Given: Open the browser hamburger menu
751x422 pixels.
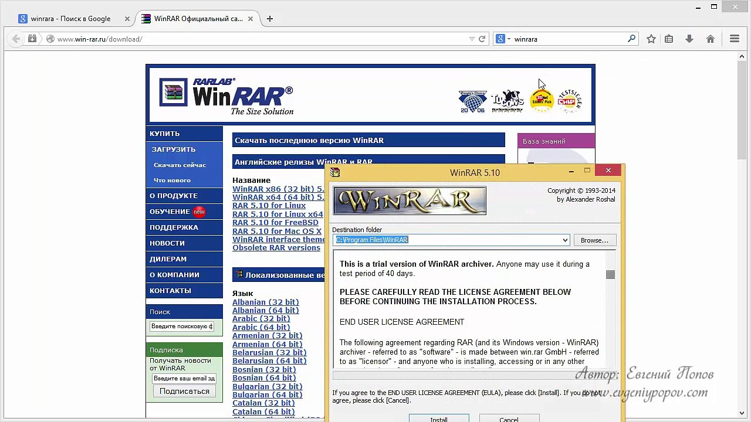Looking at the screenshot, I should [735, 39].
